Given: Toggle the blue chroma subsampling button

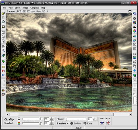Looking at the screenshot, I should 102,123.
